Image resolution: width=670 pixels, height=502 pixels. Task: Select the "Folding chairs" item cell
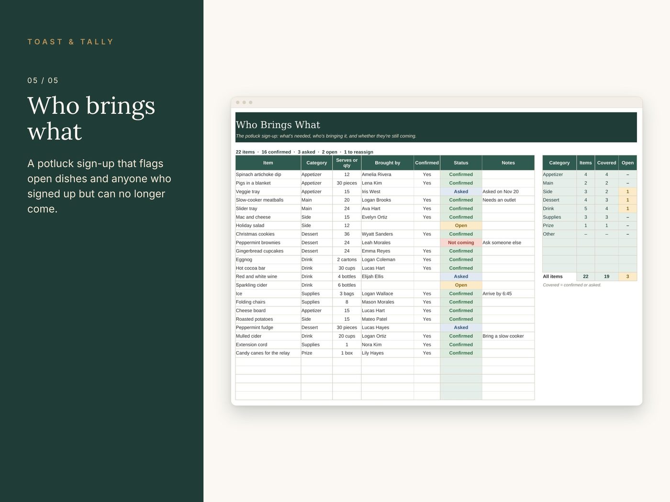pos(268,302)
